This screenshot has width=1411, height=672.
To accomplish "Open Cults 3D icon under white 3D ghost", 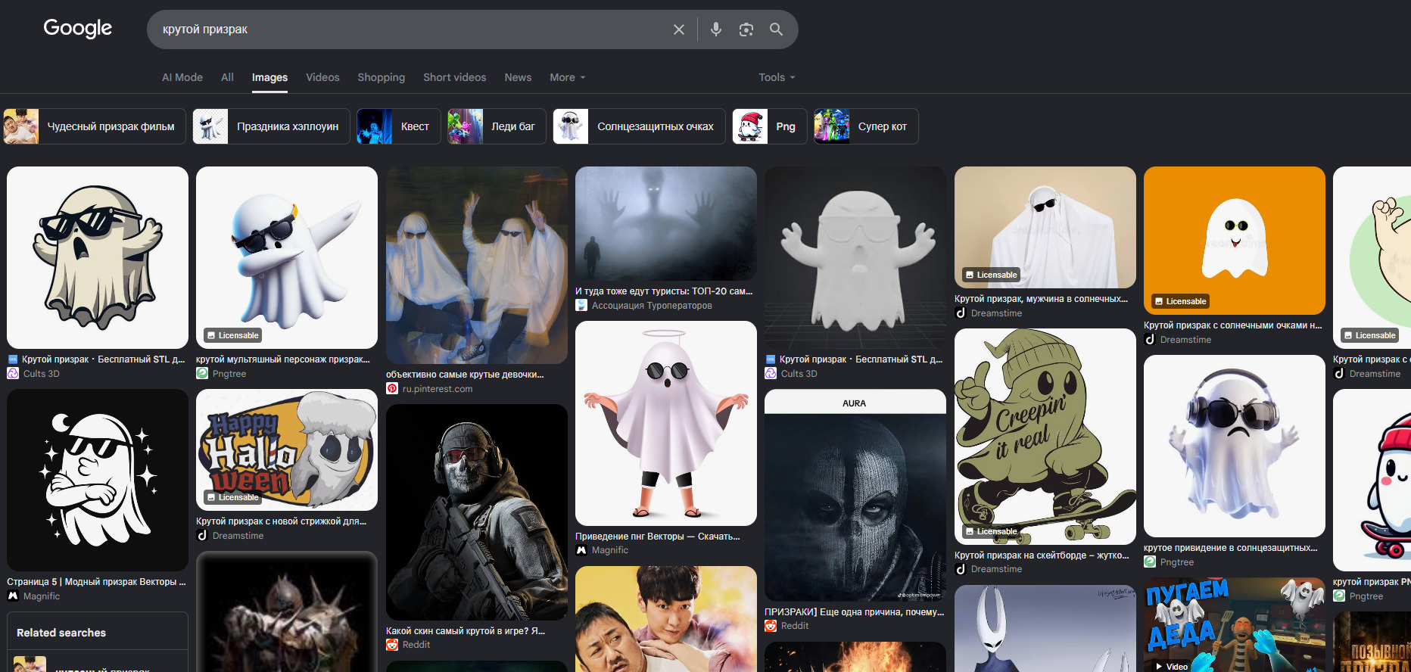I will [771, 373].
